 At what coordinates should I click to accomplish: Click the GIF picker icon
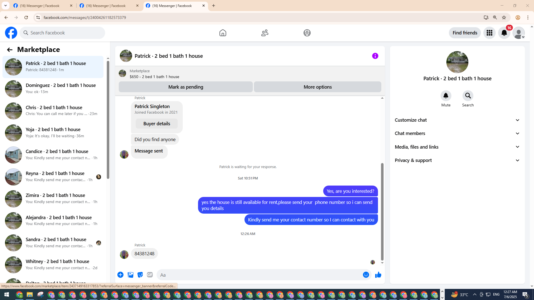[150, 275]
